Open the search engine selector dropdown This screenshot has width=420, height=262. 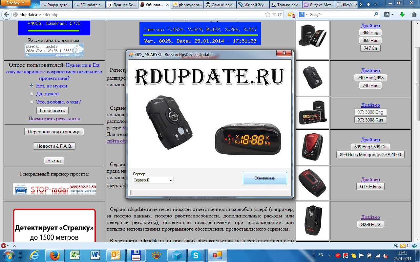(x=304, y=15)
